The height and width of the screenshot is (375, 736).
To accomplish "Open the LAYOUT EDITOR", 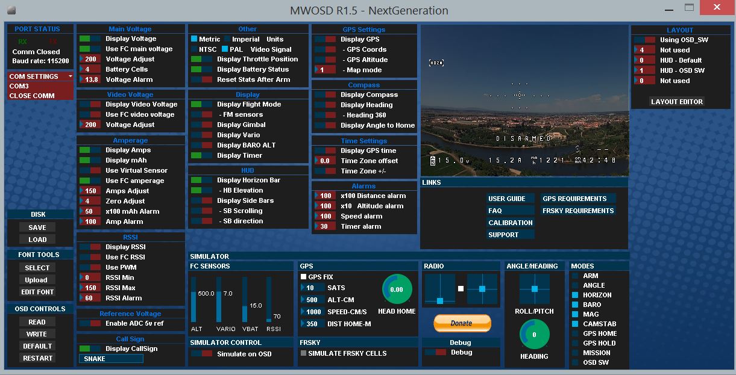I will [677, 102].
